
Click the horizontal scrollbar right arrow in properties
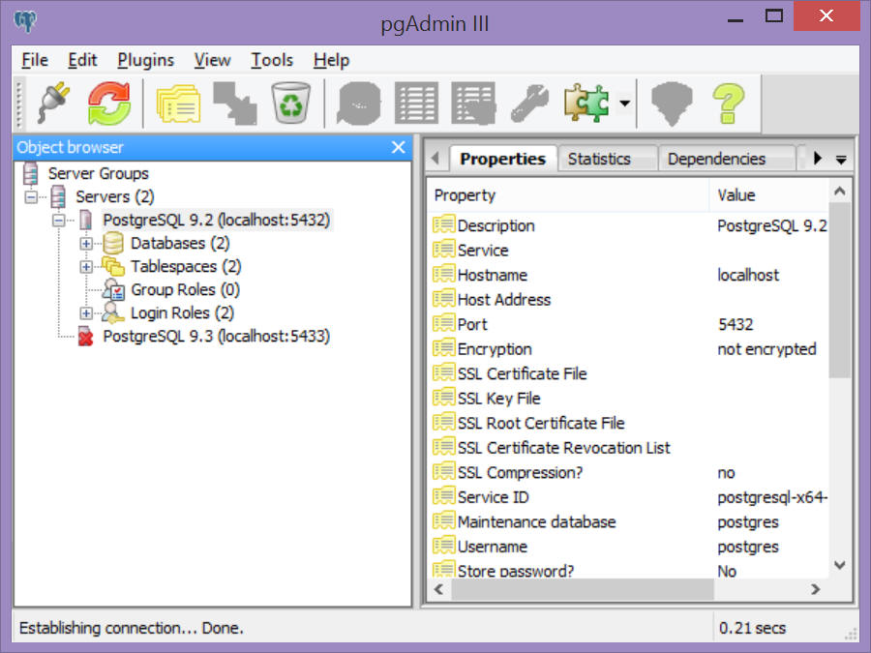pyautogui.click(x=816, y=589)
